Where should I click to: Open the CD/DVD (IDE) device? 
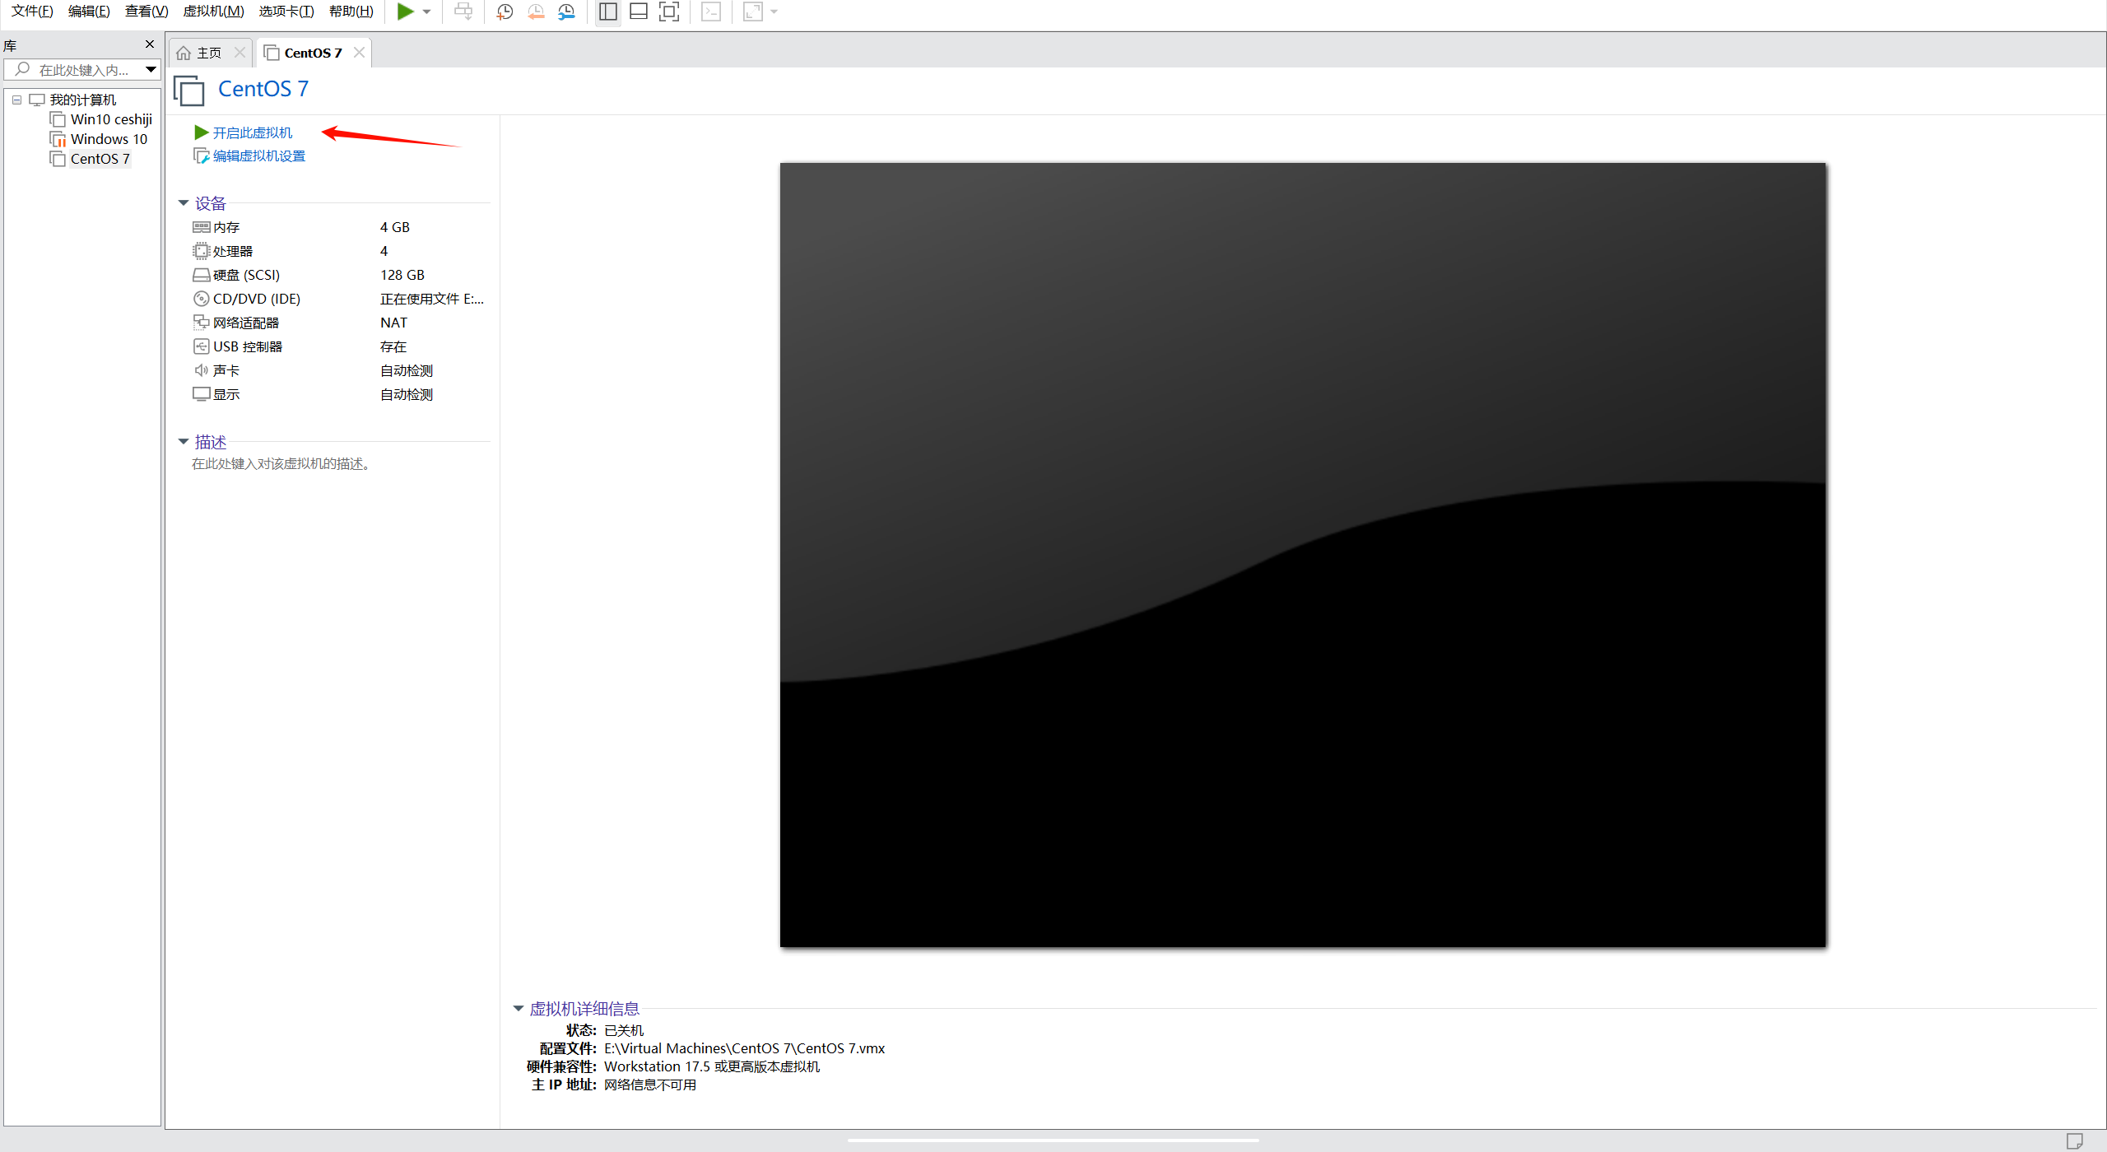[256, 299]
